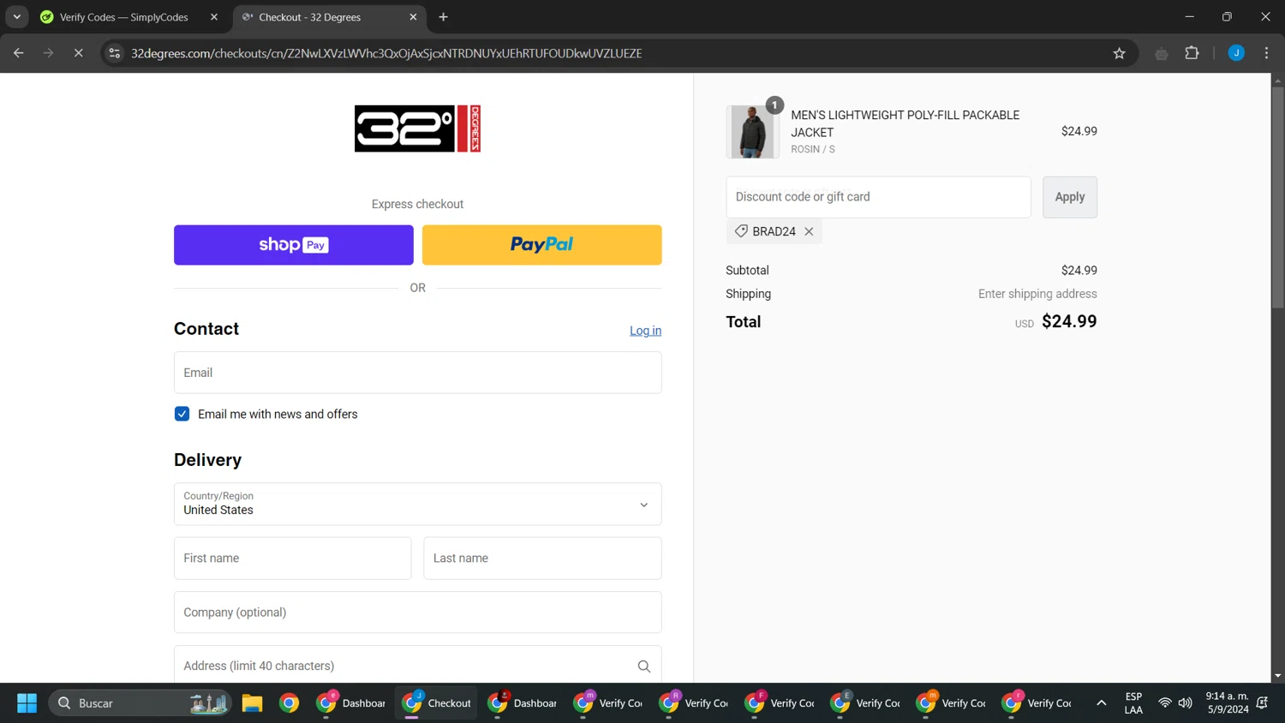1285x723 pixels.
Task: Click the bold Total amount $24.99
Action: pos(1069,321)
